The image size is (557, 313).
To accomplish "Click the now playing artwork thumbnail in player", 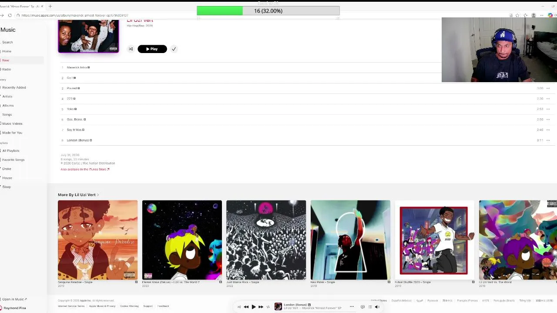I will pos(278,306).
